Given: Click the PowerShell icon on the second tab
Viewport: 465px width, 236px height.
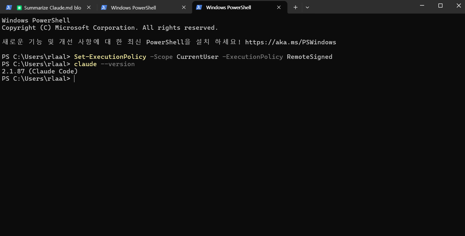Looking at the screenshot, I should tap(104, 7).
